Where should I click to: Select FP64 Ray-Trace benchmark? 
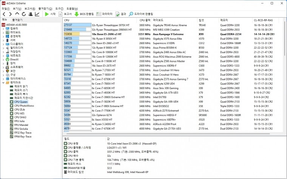[23, 136]
